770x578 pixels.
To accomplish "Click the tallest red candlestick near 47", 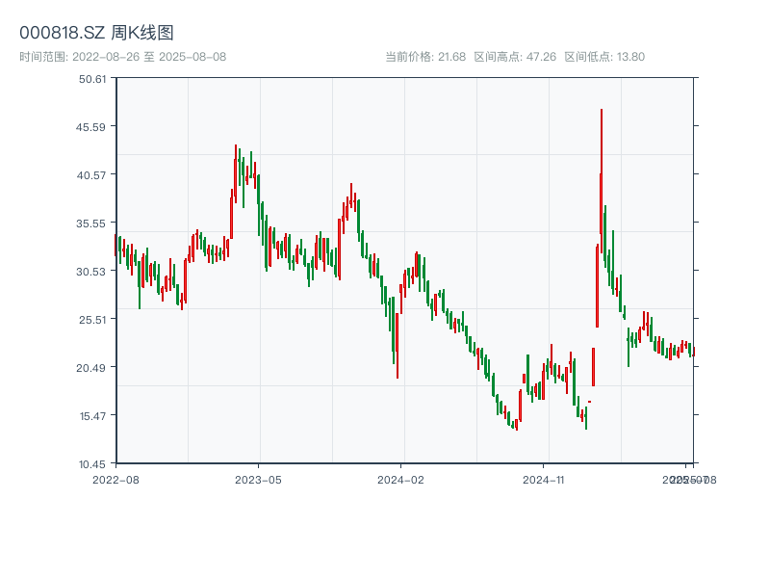I will 601,181.
